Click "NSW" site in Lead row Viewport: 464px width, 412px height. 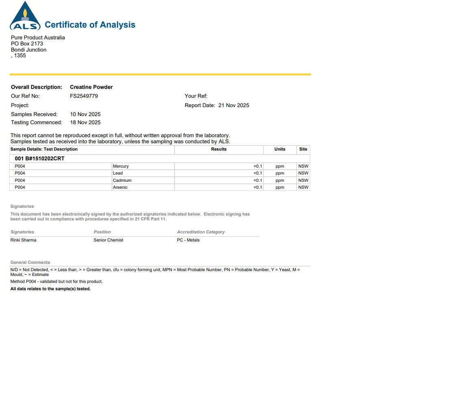pos(303,173)
